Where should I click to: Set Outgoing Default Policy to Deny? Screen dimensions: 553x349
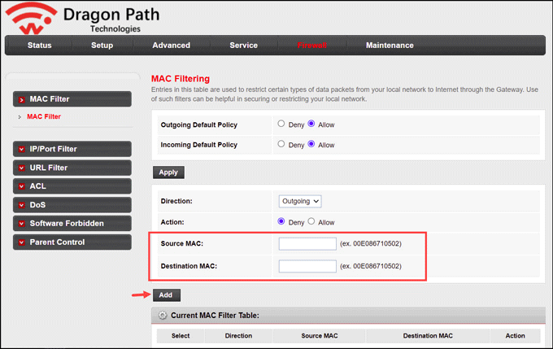(x=281, y=124)
